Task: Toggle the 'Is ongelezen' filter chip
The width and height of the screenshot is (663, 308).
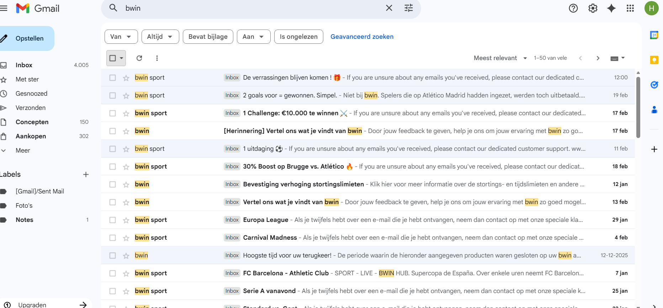Action: (299, 37)
